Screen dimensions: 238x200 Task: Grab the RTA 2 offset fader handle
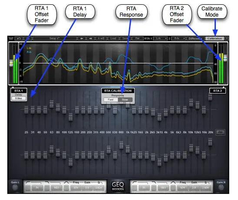point(225,58)
